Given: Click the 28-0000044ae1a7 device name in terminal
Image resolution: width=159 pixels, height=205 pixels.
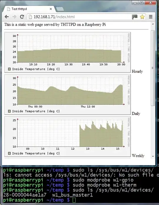Looking at the screenshot, I should click(x=25, y=195).
